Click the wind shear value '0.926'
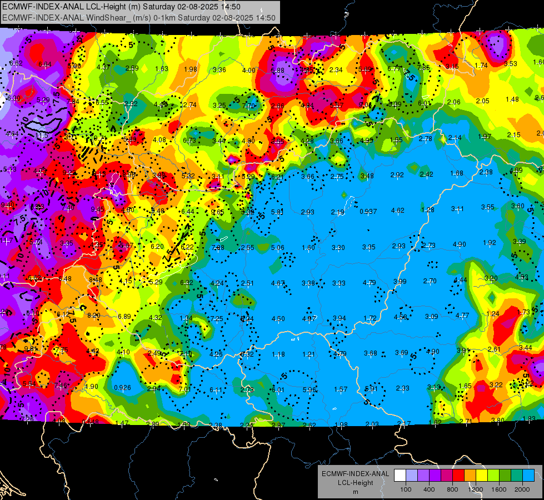The height and width of the screenshot is (500, 544). coord(122,388)
